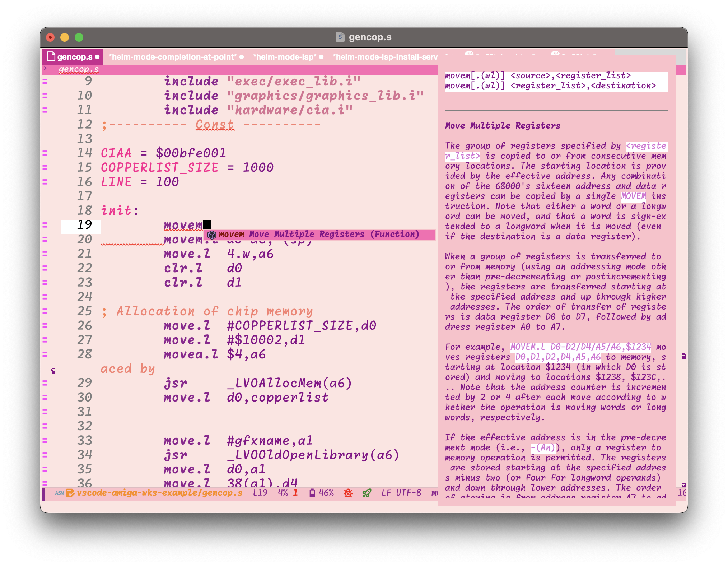Click the cube icon beside movem completion
Screen dimensions: 728x566
tap(212, 235)
